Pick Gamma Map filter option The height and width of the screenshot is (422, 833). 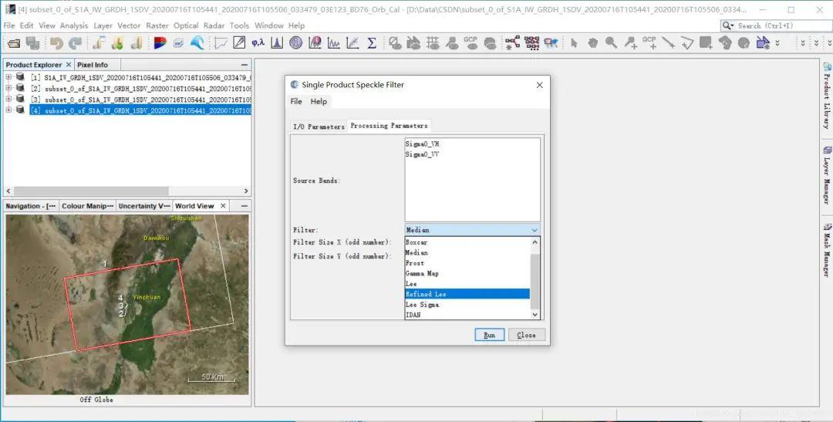point(423,273)
